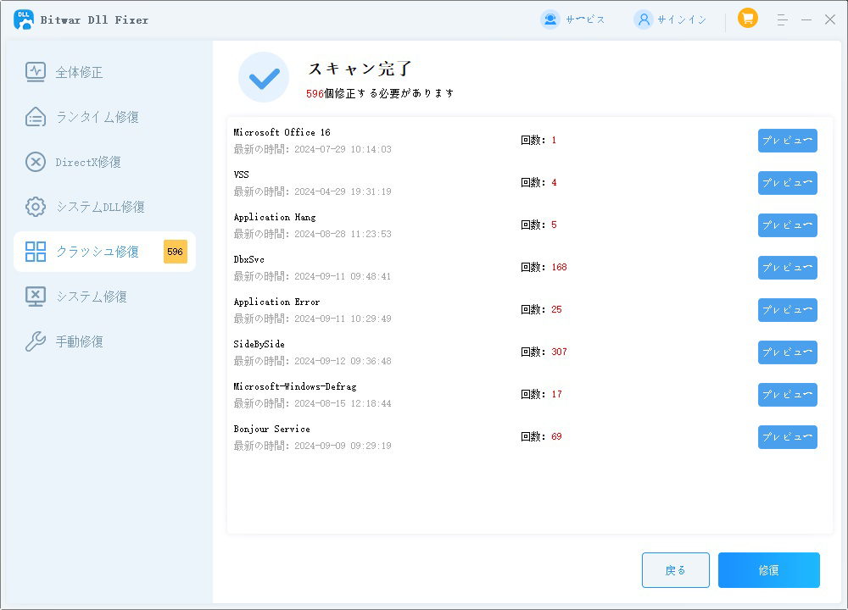Click the Bitwar Dll Fixer logo
848x610 pixels.
click(24, 19)
